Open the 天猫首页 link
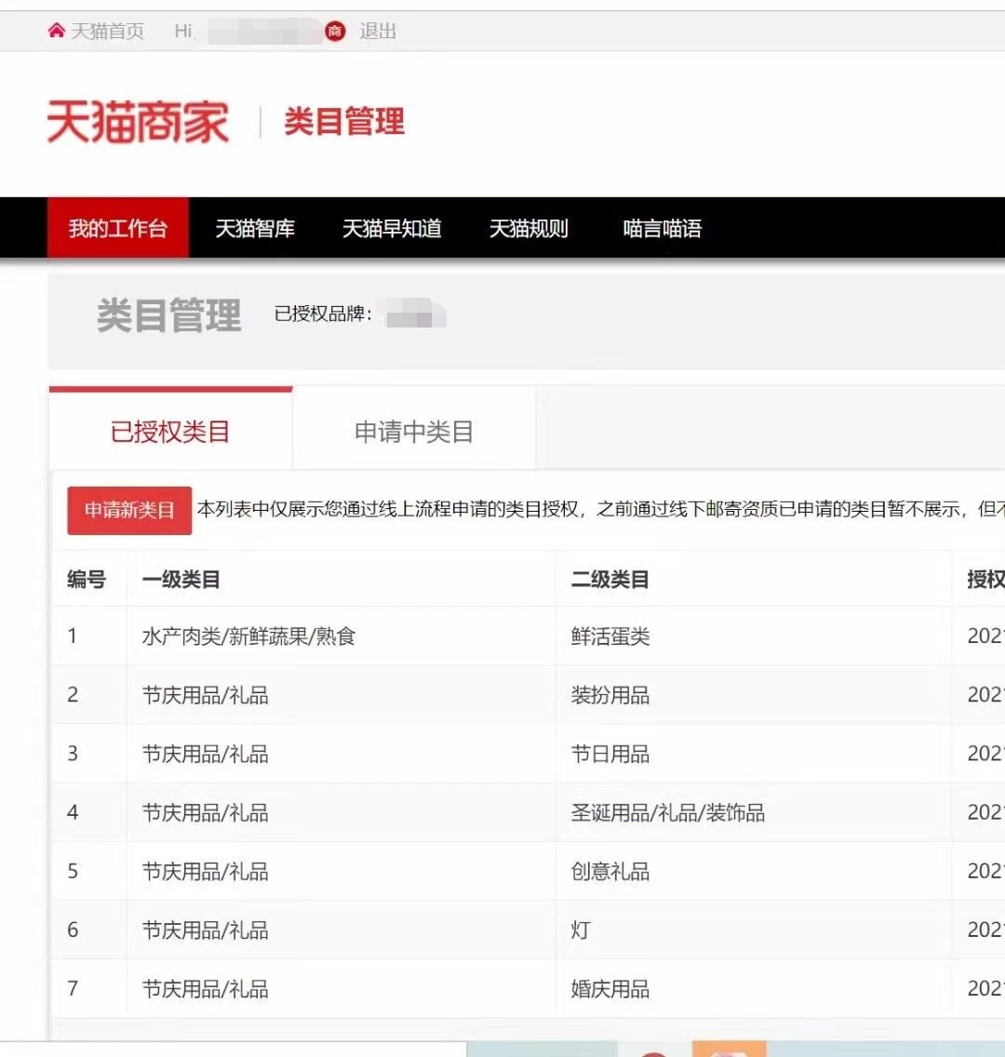 point(108,31)
